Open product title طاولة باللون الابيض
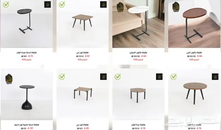 (x=138, y=52)
